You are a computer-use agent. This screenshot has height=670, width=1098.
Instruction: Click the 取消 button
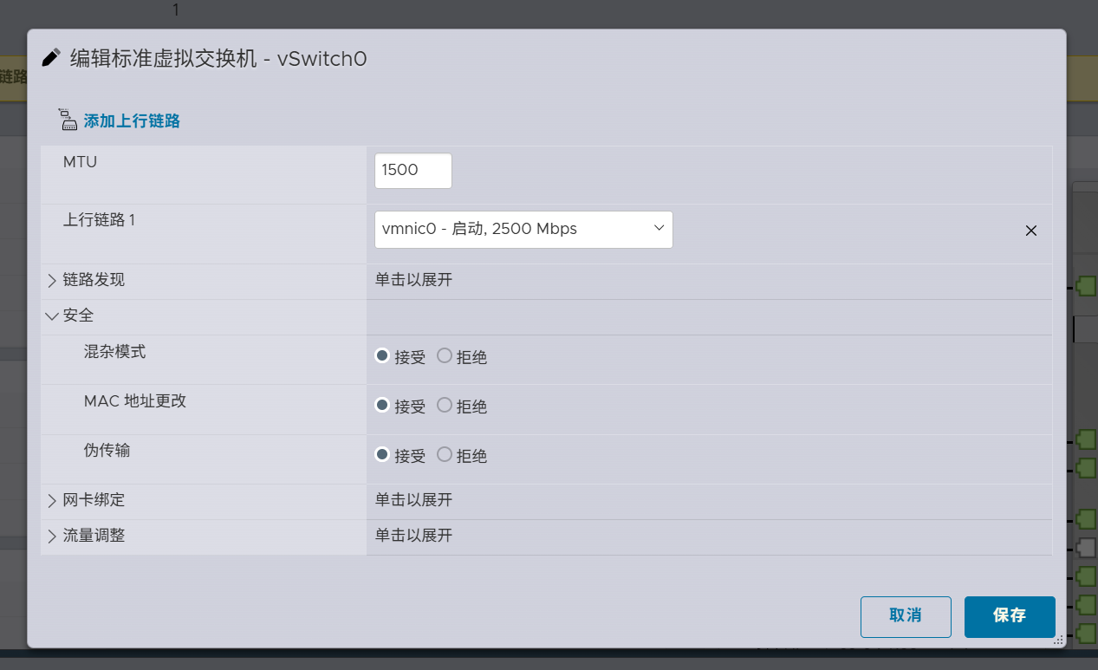tap(906, 616)
